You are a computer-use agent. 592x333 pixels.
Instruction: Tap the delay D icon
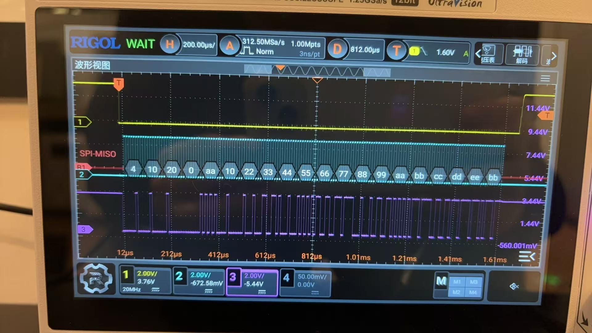(337, 49)
